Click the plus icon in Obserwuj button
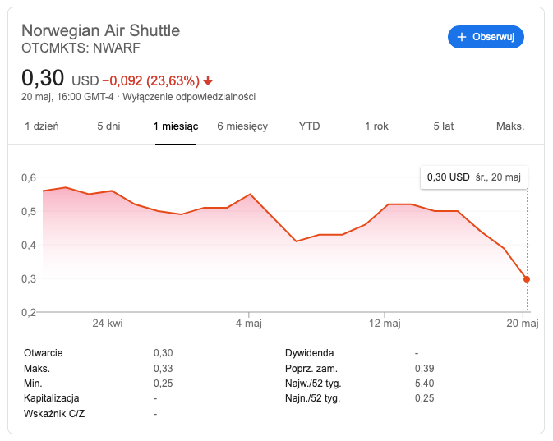Image resolution: width=553 pixels, height=441 pixels. click(x=462, y=37)
